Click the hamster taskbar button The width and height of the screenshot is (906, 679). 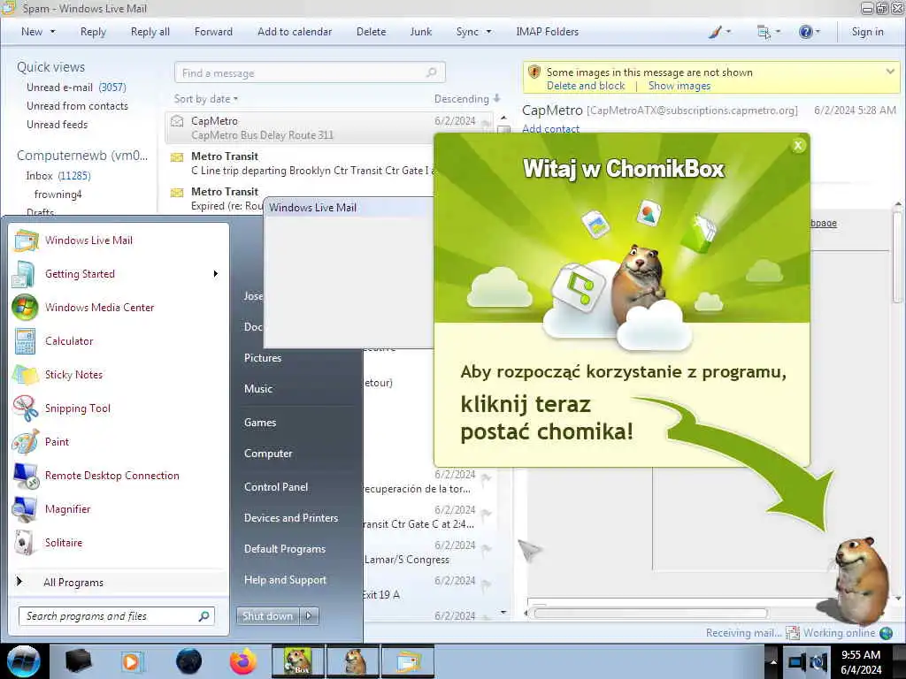[353, 661]
